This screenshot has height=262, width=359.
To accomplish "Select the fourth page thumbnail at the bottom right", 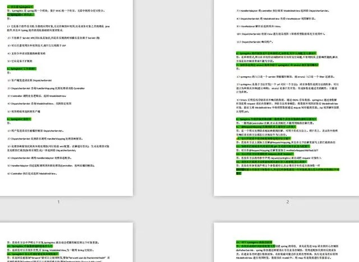I will pos(286,242).
